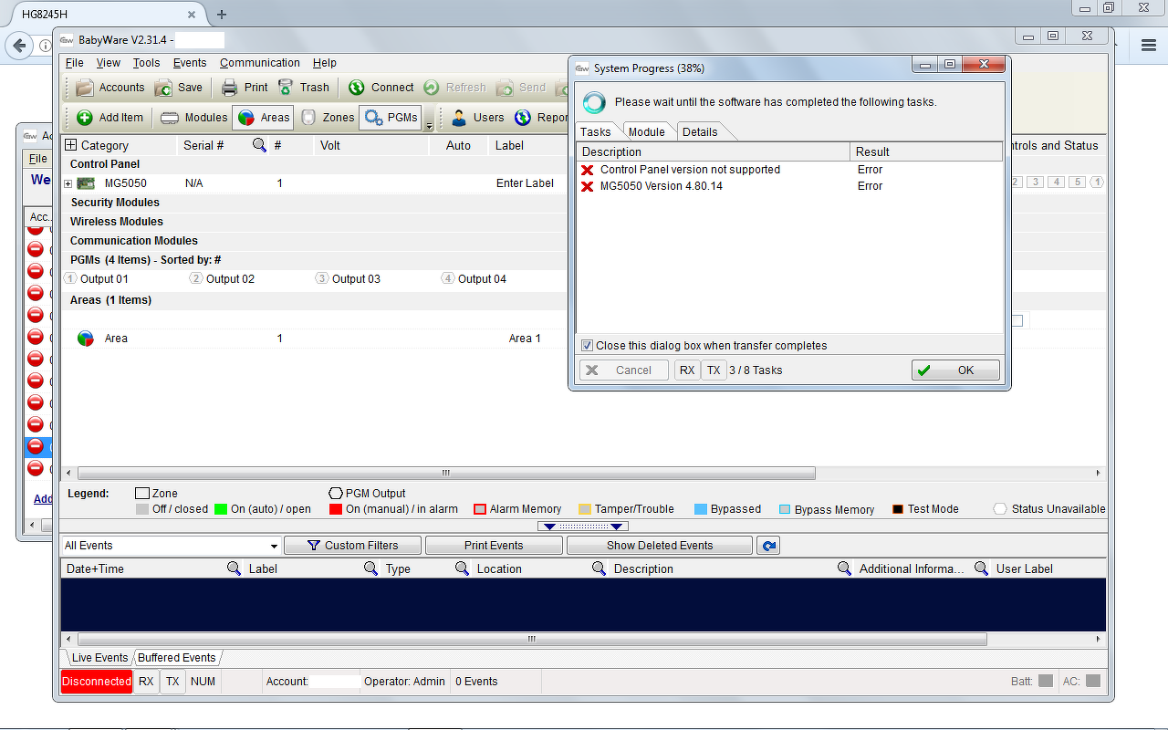The width and height of the screenshot is (1168, 730).
Task: Select the Output 02 PGM icon
Action: 196,278
